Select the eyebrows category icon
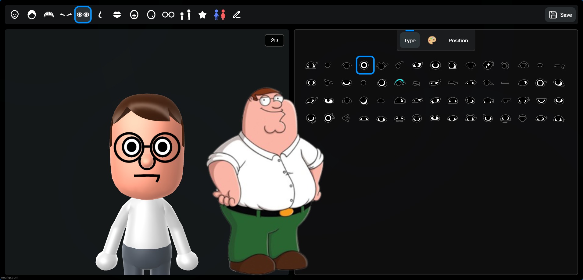Image resolution: width=583 pixels, height=280 pixels. 66,15
